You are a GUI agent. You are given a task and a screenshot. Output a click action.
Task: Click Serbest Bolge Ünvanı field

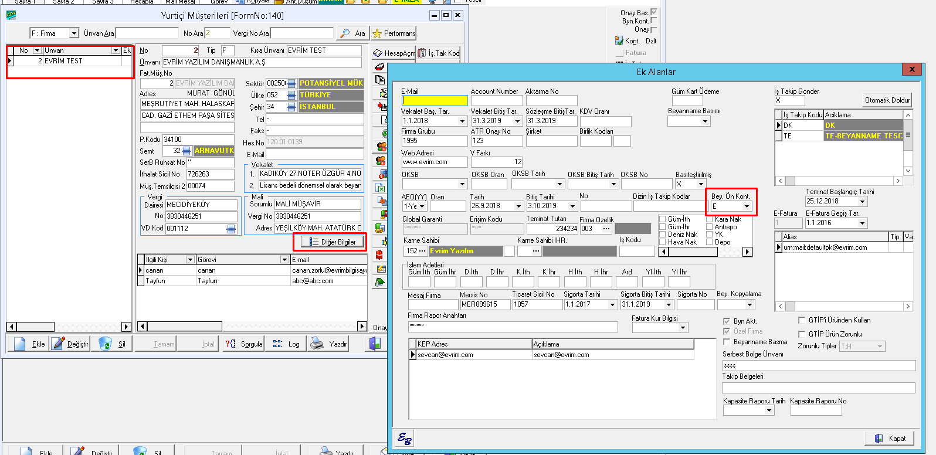[x=819, y=365]
